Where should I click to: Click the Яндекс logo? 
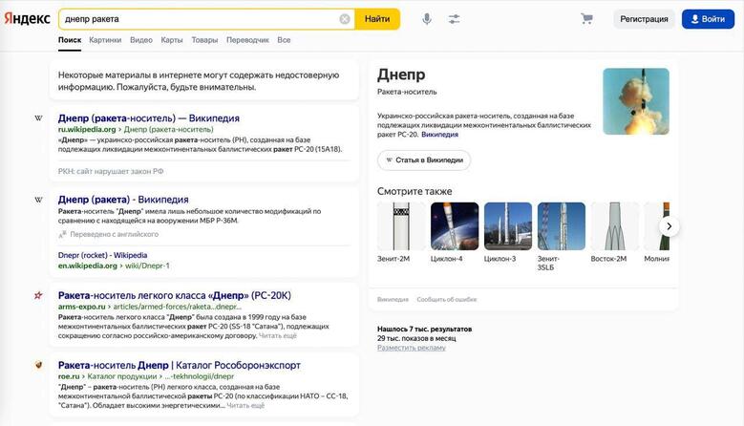(27, 18)
